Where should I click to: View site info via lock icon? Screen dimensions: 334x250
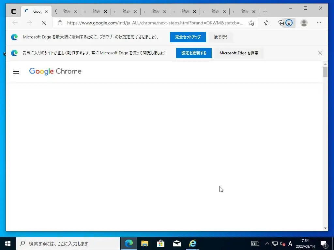60,23
